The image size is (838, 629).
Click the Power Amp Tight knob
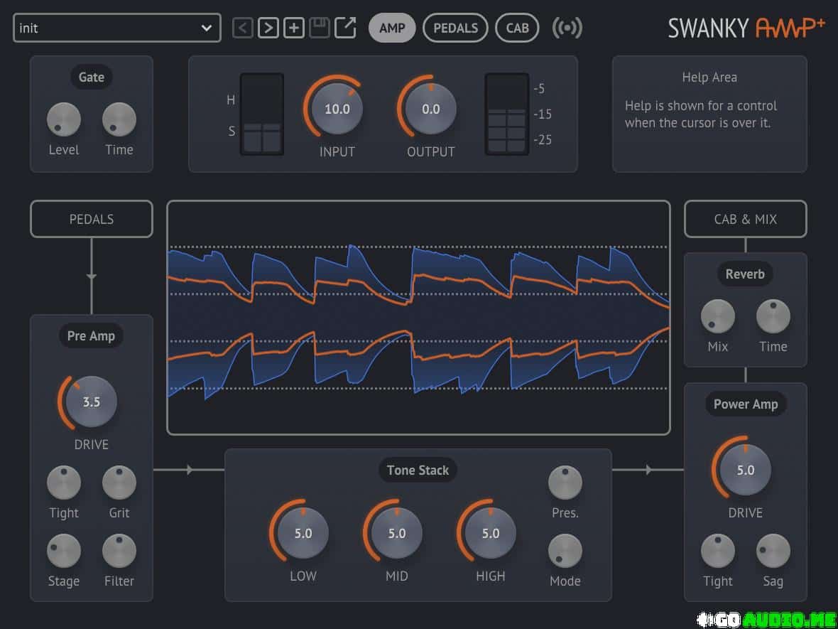point(718,551)
